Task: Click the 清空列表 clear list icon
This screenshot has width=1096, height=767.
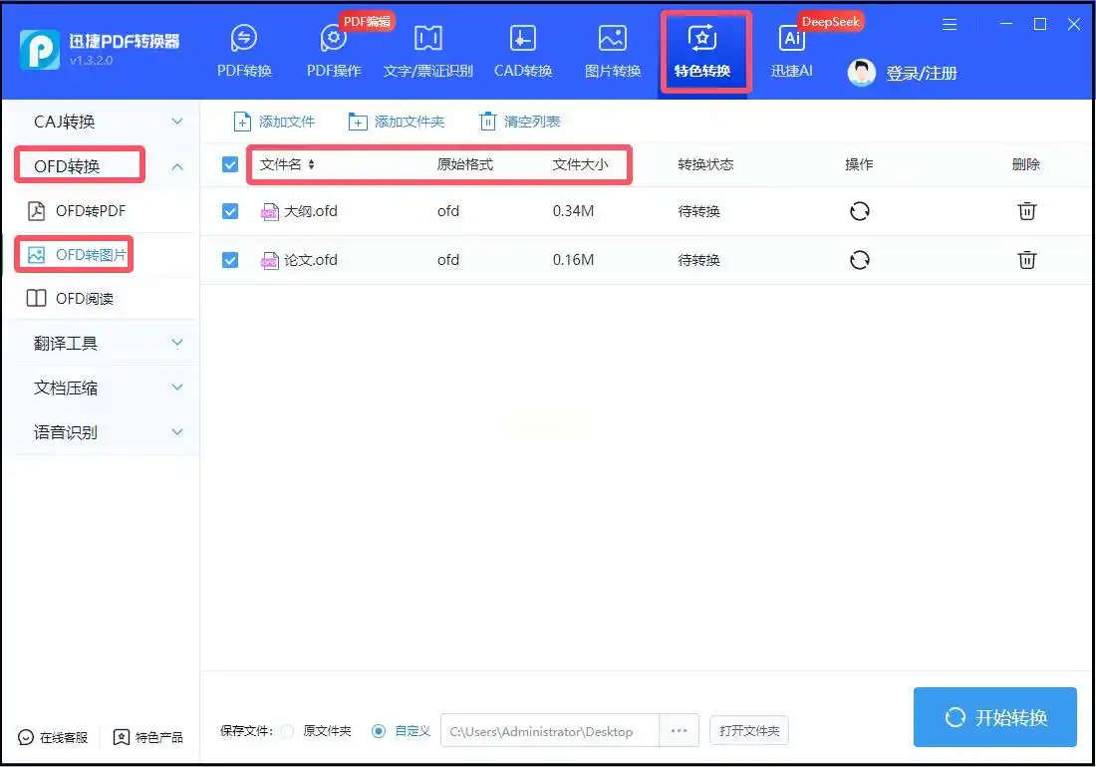Action: [487, 122]
